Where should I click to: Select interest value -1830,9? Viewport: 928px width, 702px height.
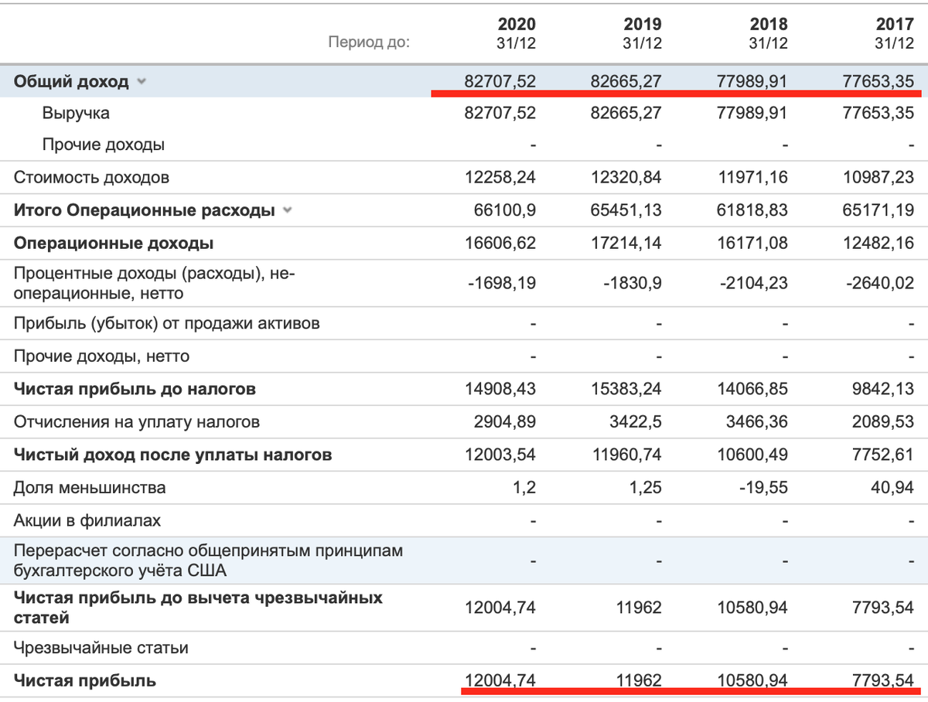coord(632,283)
